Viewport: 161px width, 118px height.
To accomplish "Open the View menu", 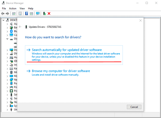I will click(x=22, y=8).
